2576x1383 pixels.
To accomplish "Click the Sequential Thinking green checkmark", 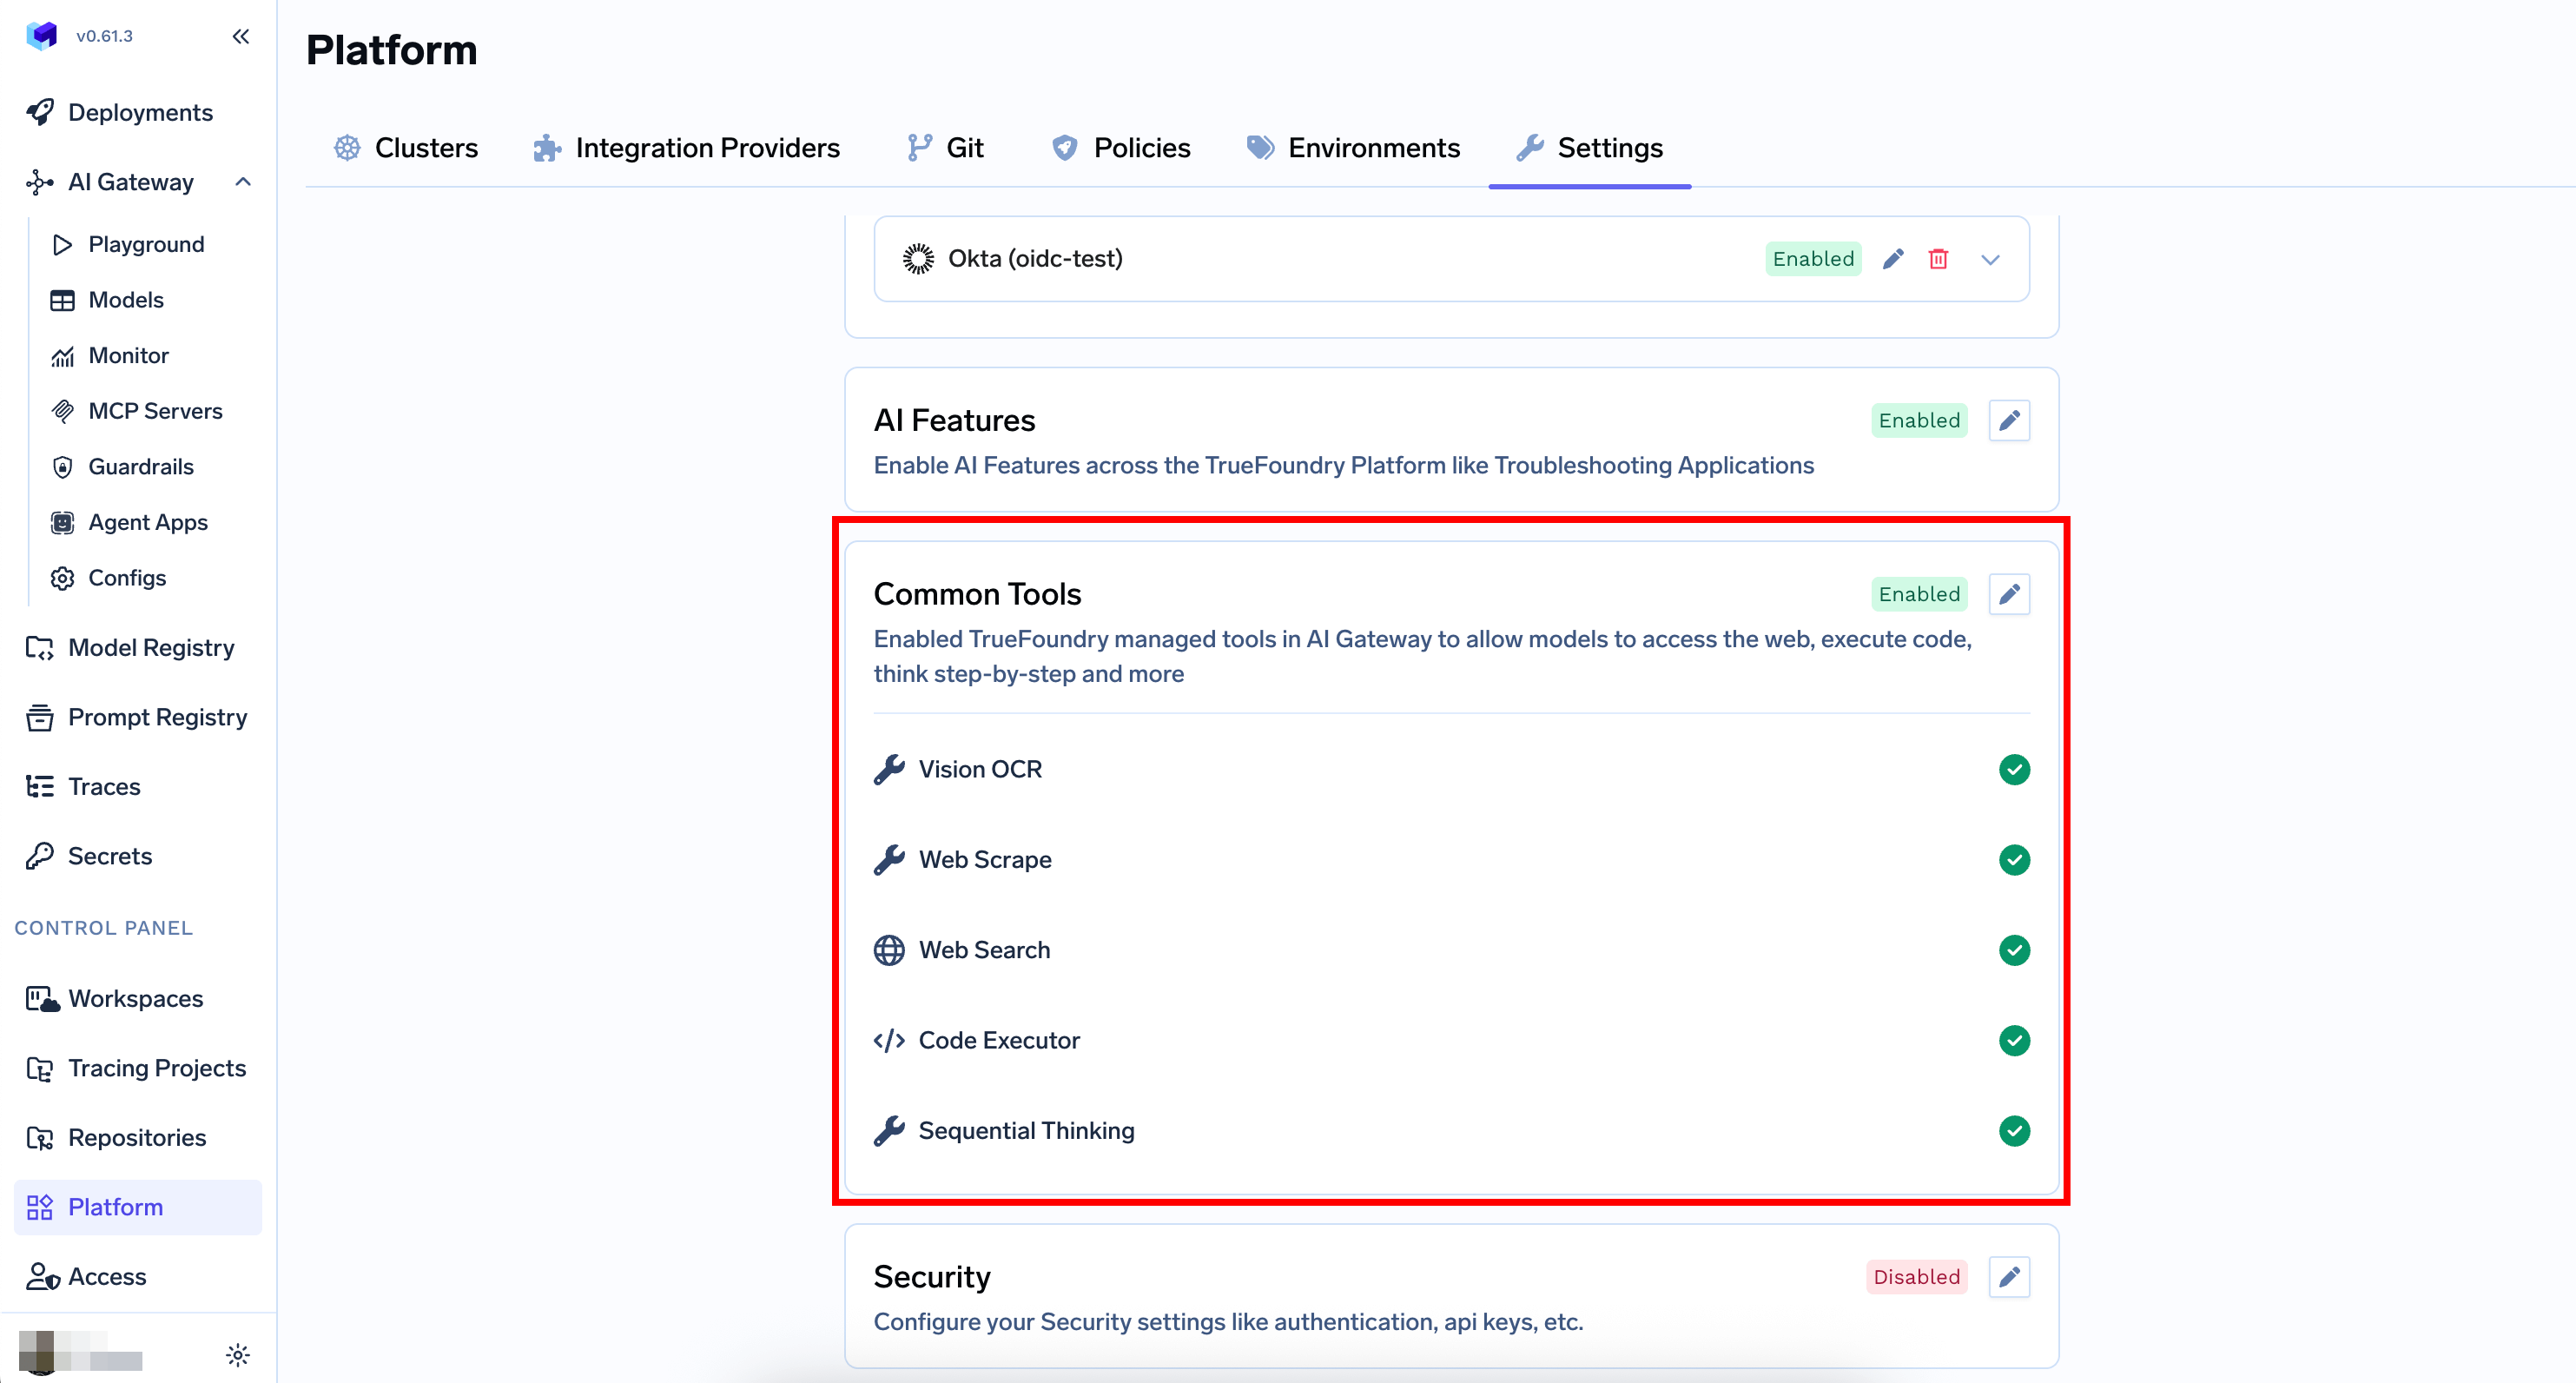I will click(x=2013, y=1130).
